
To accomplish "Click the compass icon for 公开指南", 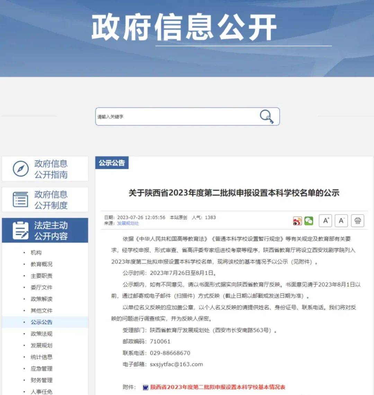I will click(x=21, y=169).
